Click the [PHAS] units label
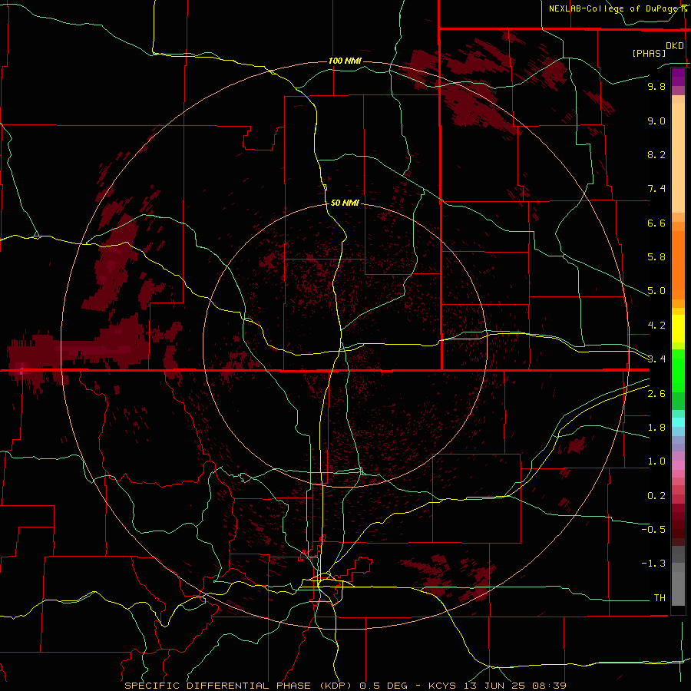The image size is (691, 691). 649,53
